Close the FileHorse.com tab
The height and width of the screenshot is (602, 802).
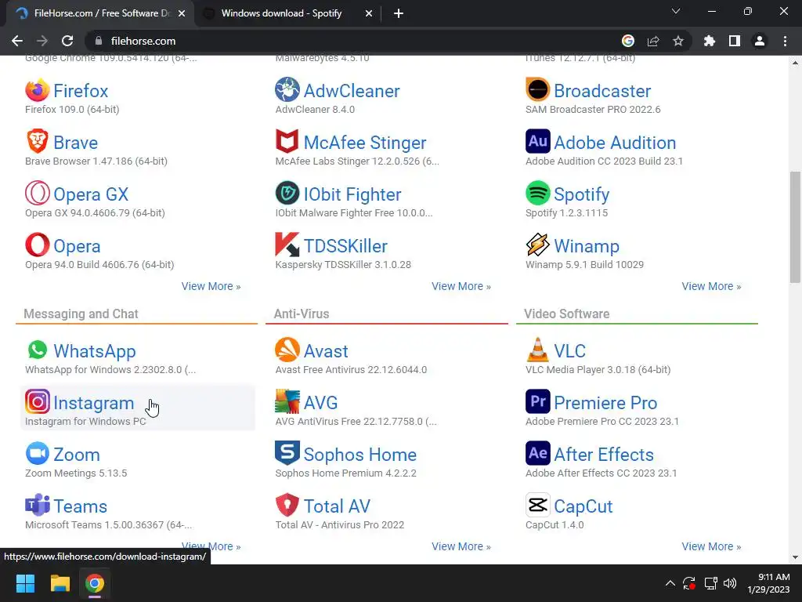click(x=182, y=13)
